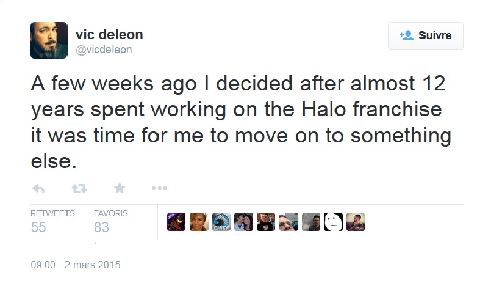Open the CHIEF logo avatar profile

pos(221,222)
